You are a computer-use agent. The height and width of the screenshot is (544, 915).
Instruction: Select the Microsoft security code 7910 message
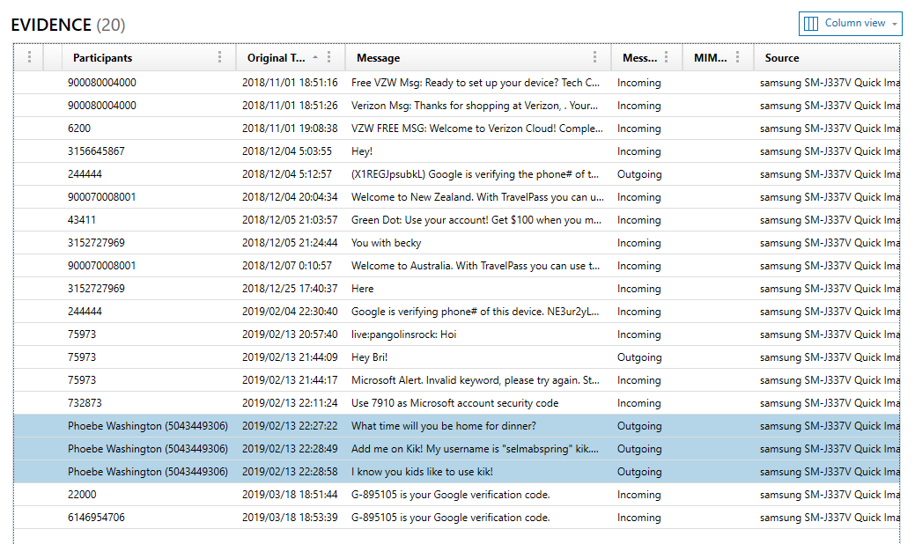440,402
